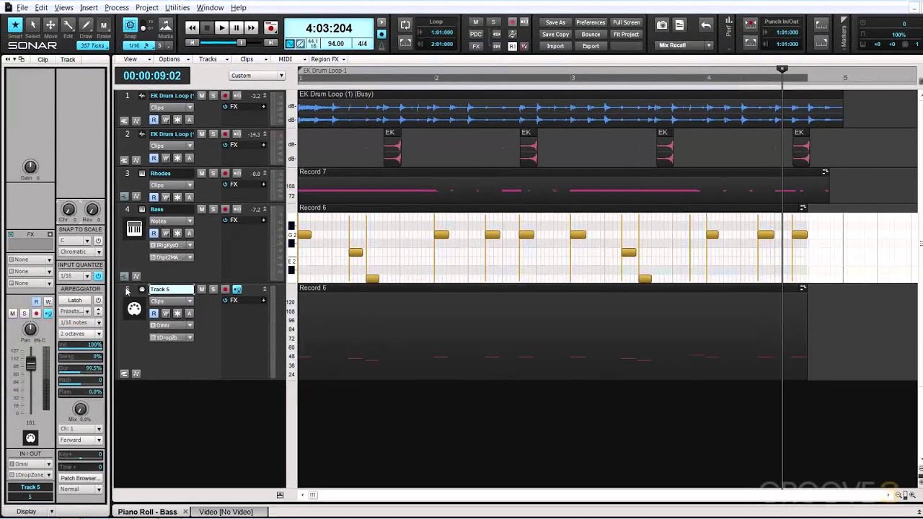Bypass all effects with FX button
This screenshot has width=923, height=519.
[476, 46]
